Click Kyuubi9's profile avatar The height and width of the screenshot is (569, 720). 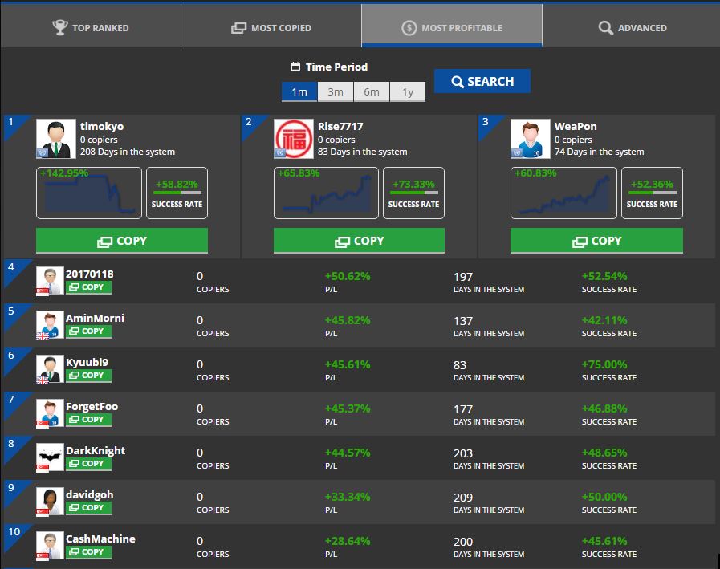pos(50,368)
